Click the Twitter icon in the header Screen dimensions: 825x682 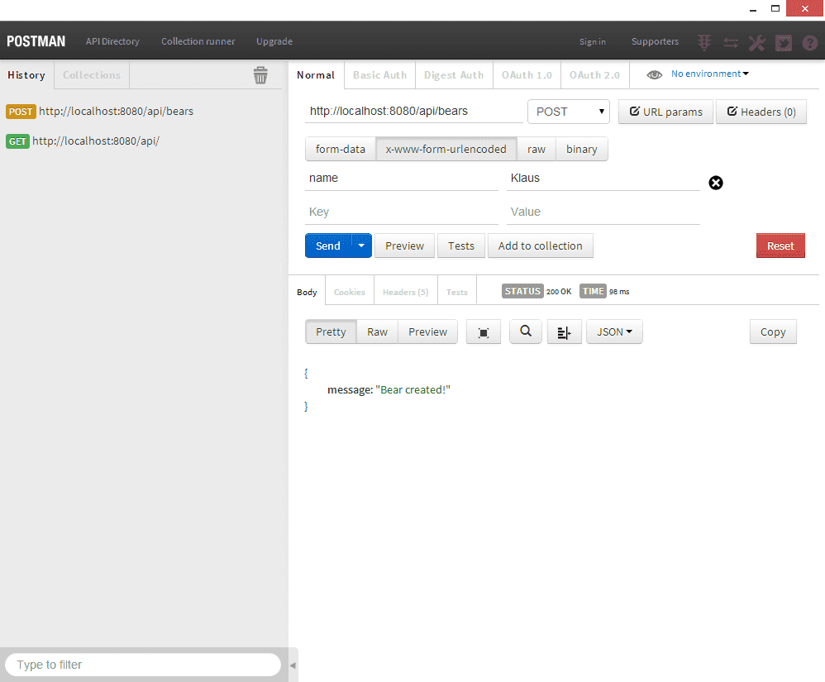(x=784, y=41)
